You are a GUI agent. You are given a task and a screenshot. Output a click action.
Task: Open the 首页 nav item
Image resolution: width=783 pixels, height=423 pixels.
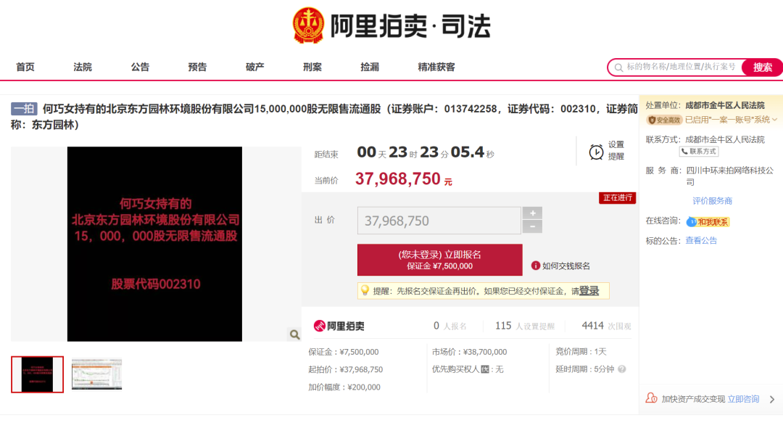pos(25,67)
